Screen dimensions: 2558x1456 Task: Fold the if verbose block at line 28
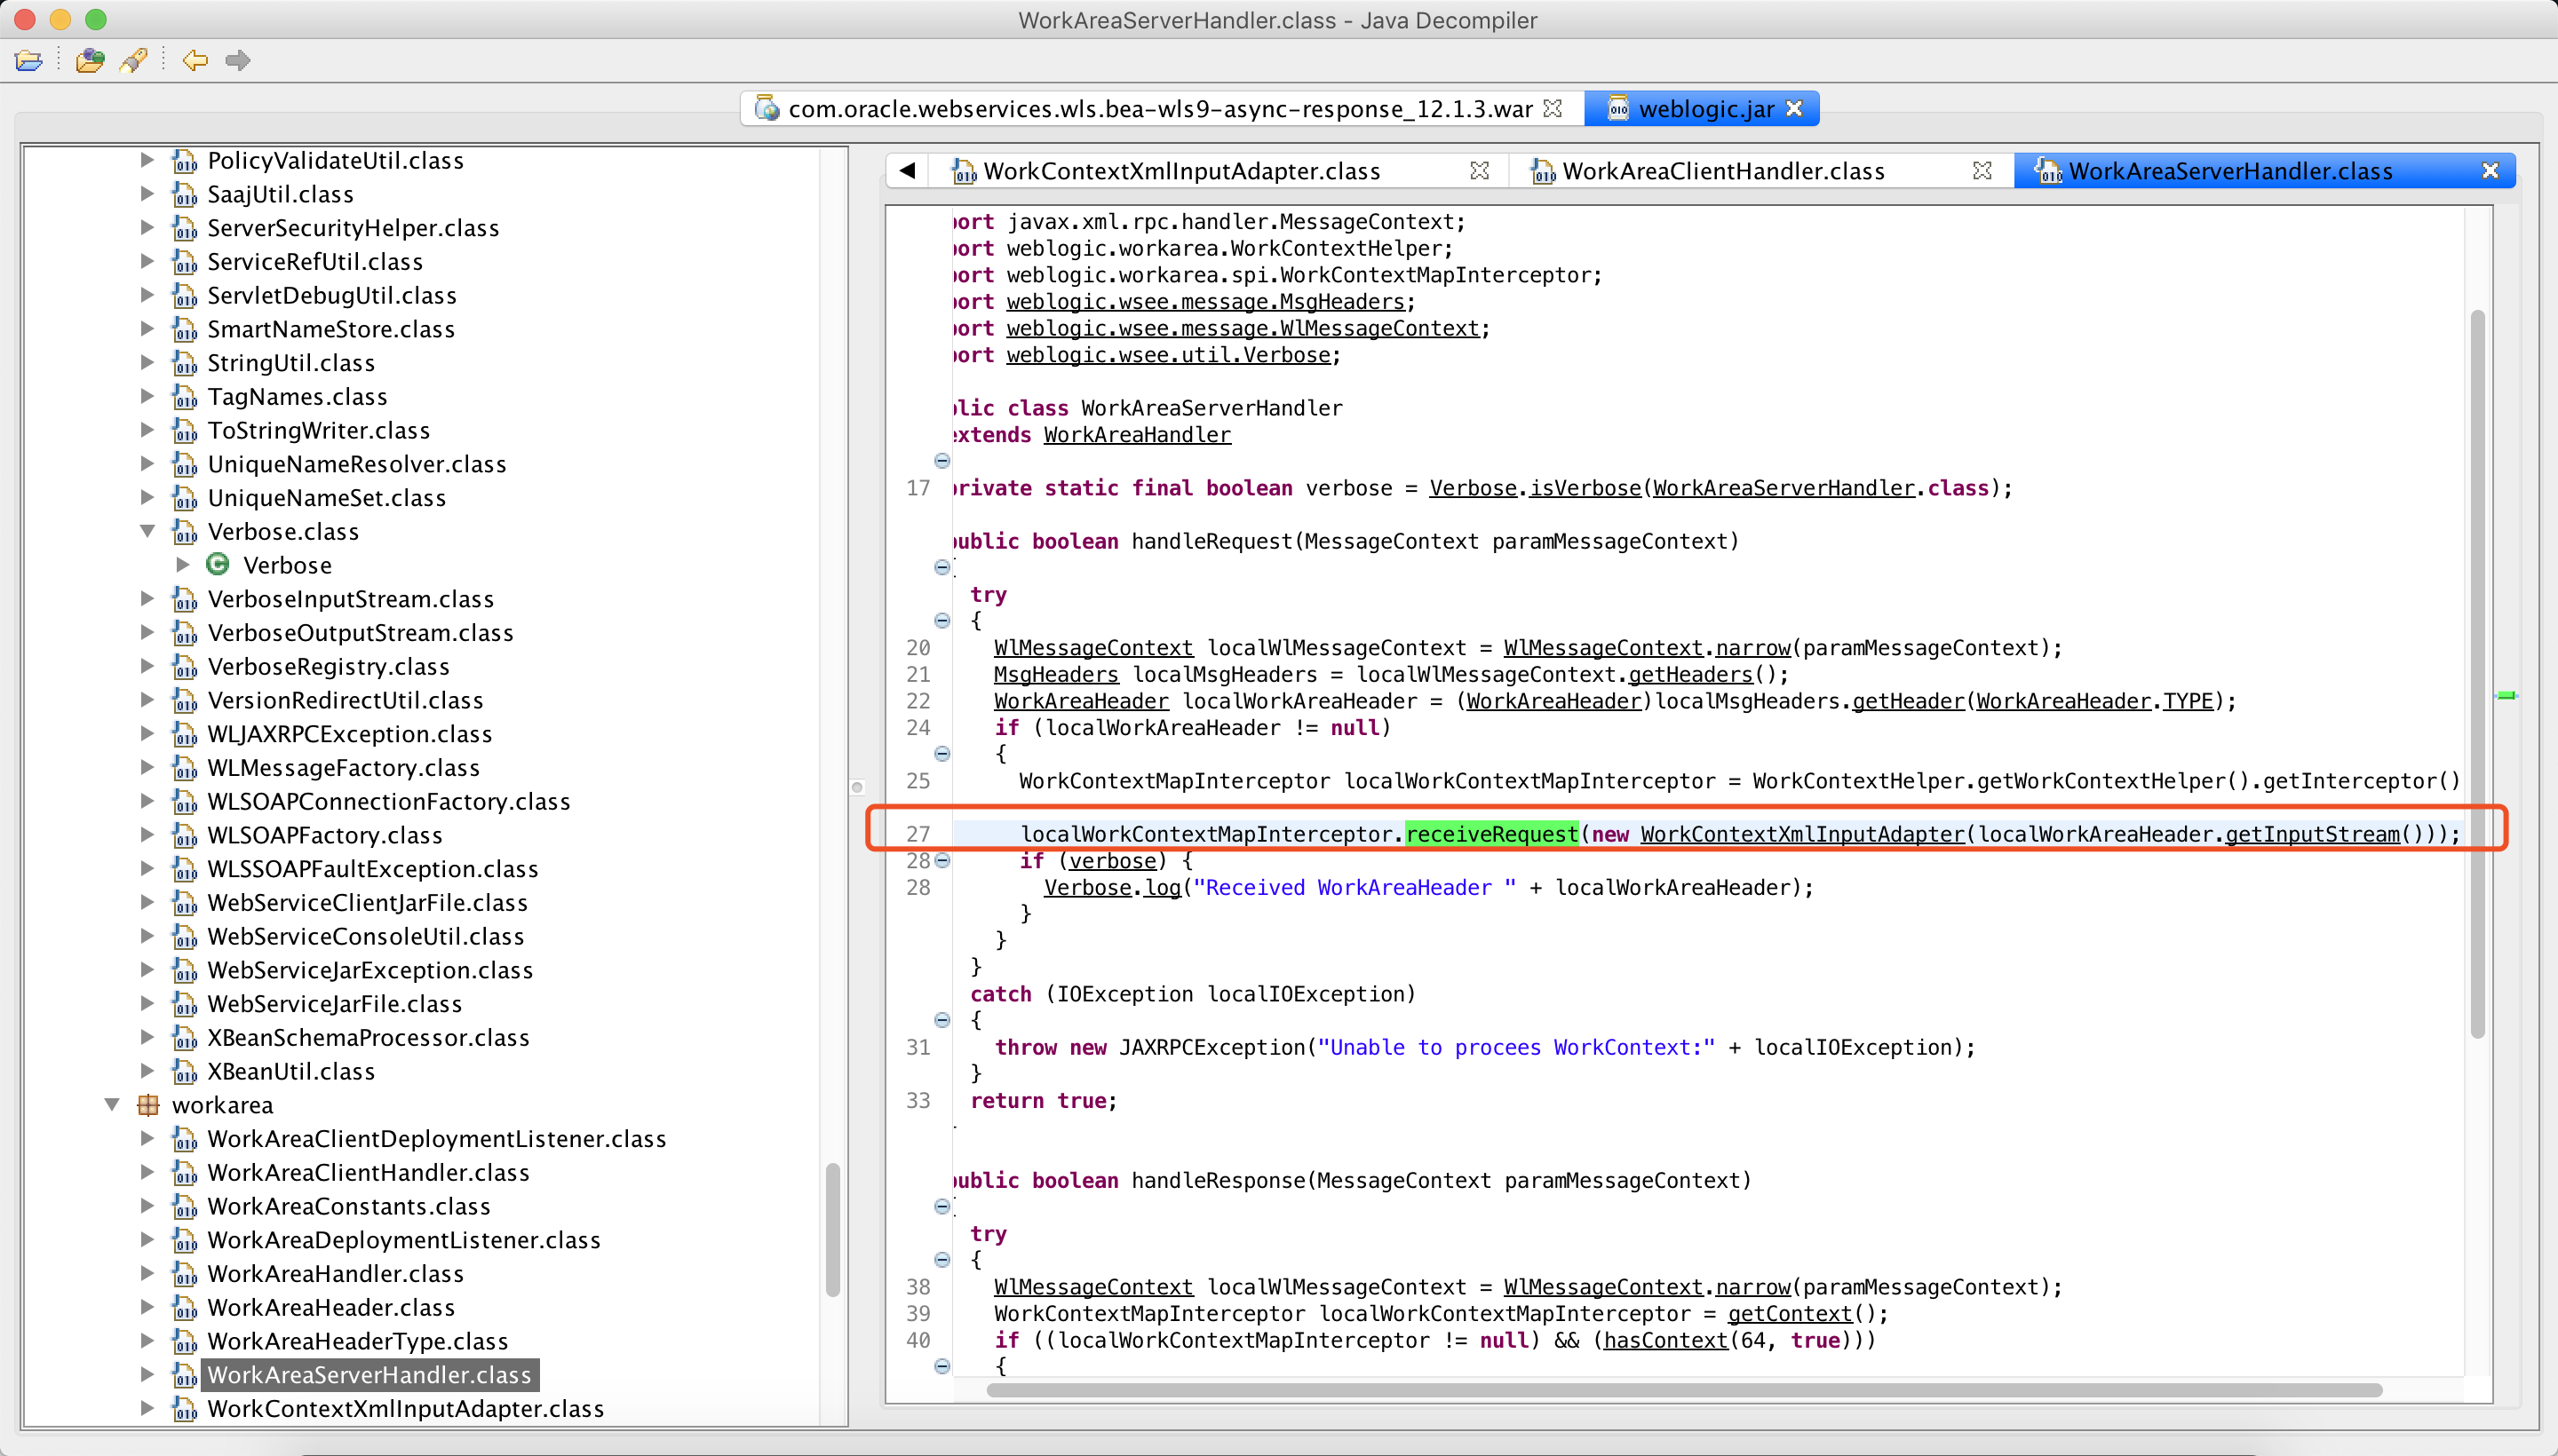tap(941, 861)
